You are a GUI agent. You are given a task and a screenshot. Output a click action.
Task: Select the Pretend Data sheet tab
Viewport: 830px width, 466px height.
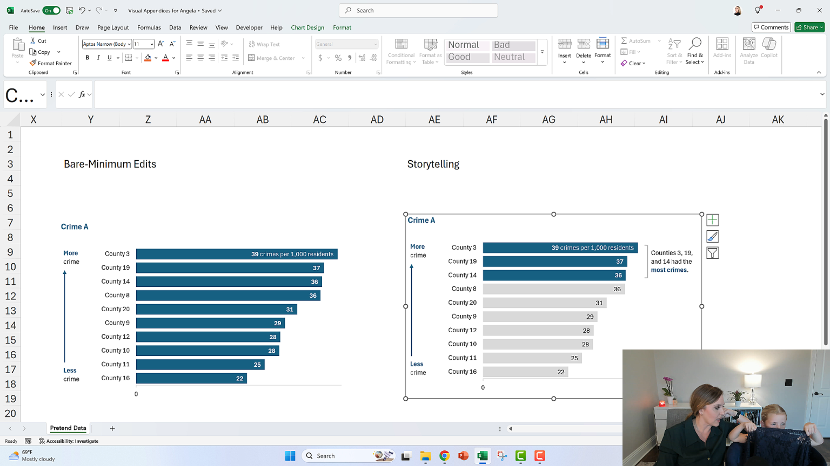(x=68, y=428)
